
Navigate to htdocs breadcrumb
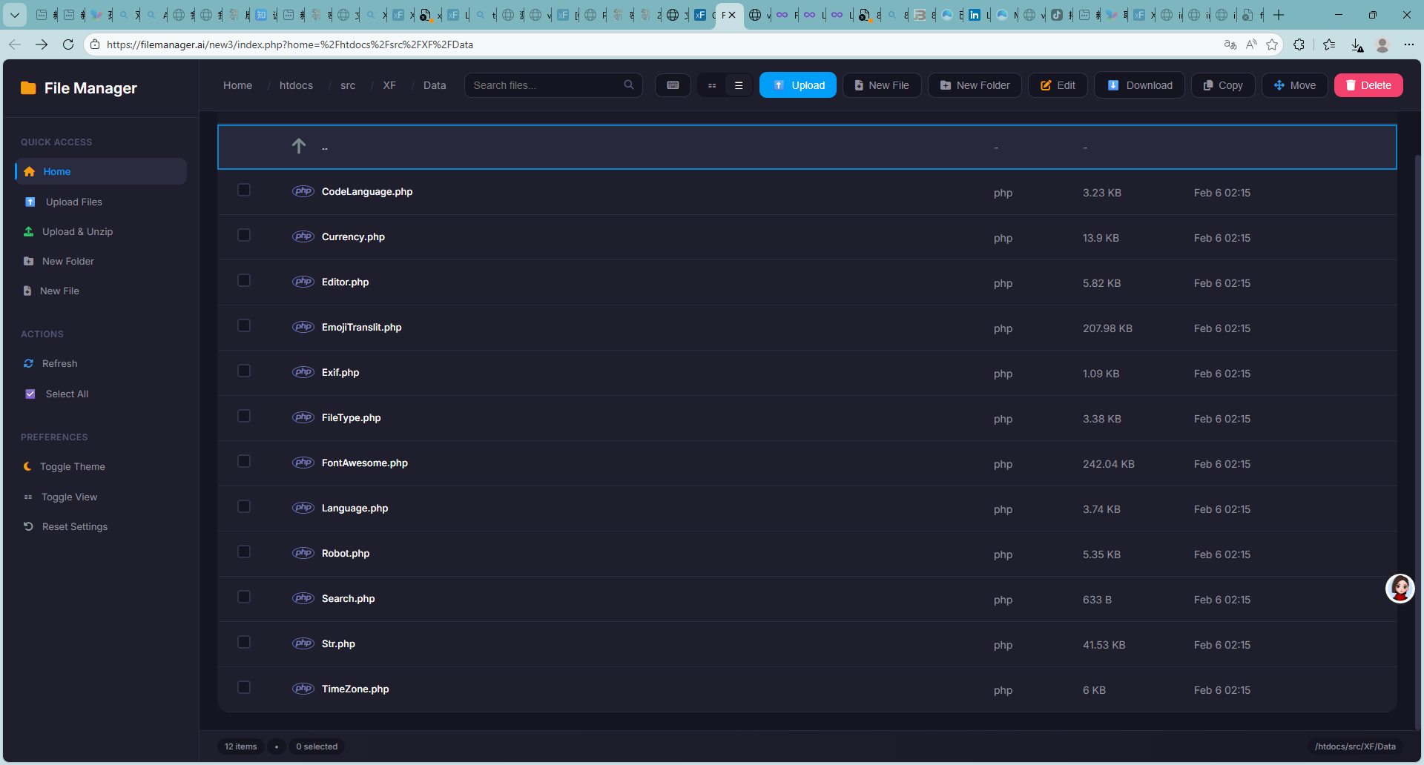click(x=296, y=85)
